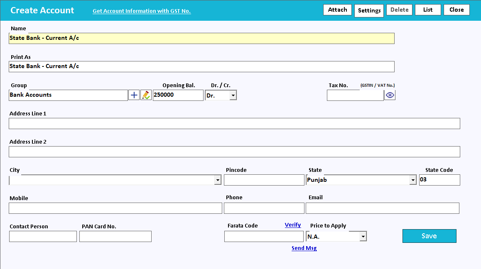
Task: Toggle the eye icon beside Tax No.
Action: (390, 95)
